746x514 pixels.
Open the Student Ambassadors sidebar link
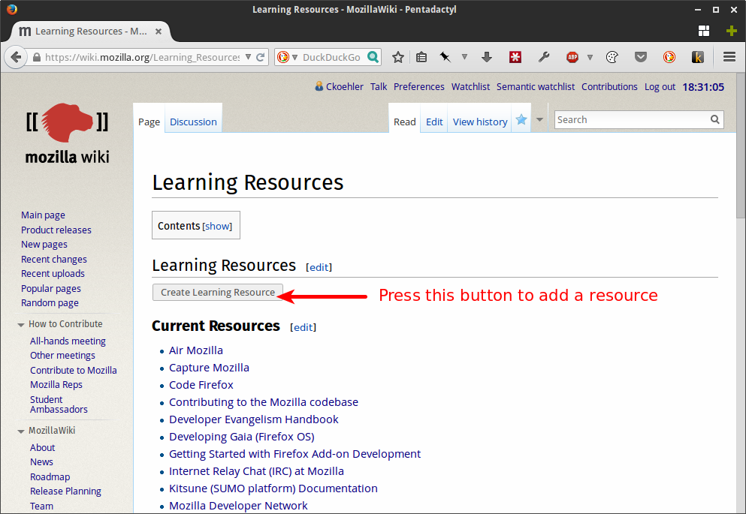click(x=59, y=404)
